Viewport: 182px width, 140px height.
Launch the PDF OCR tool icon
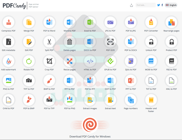click(x=110, y=42)
